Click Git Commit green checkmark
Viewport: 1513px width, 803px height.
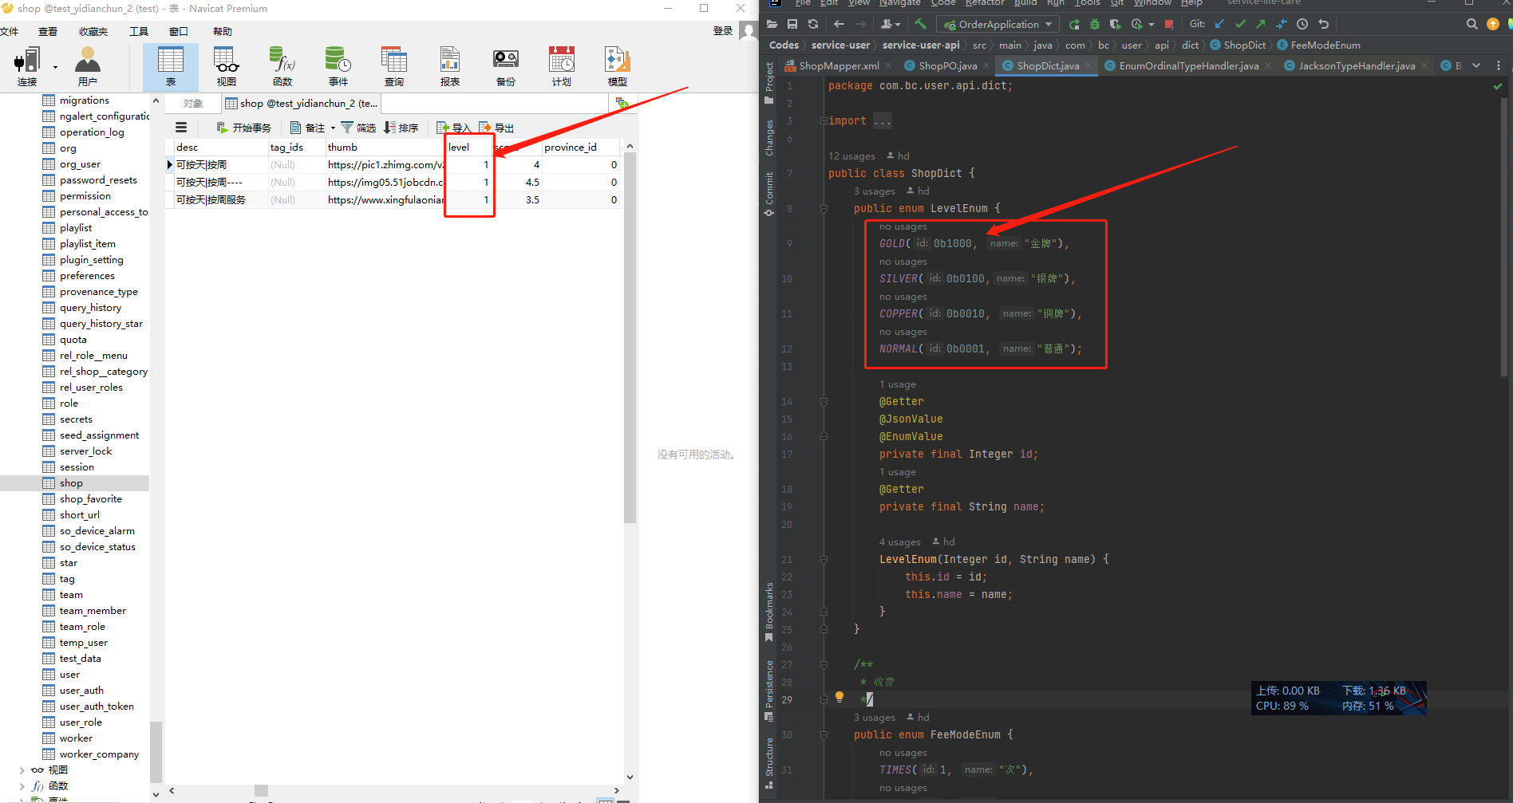tap(1240, 24)
